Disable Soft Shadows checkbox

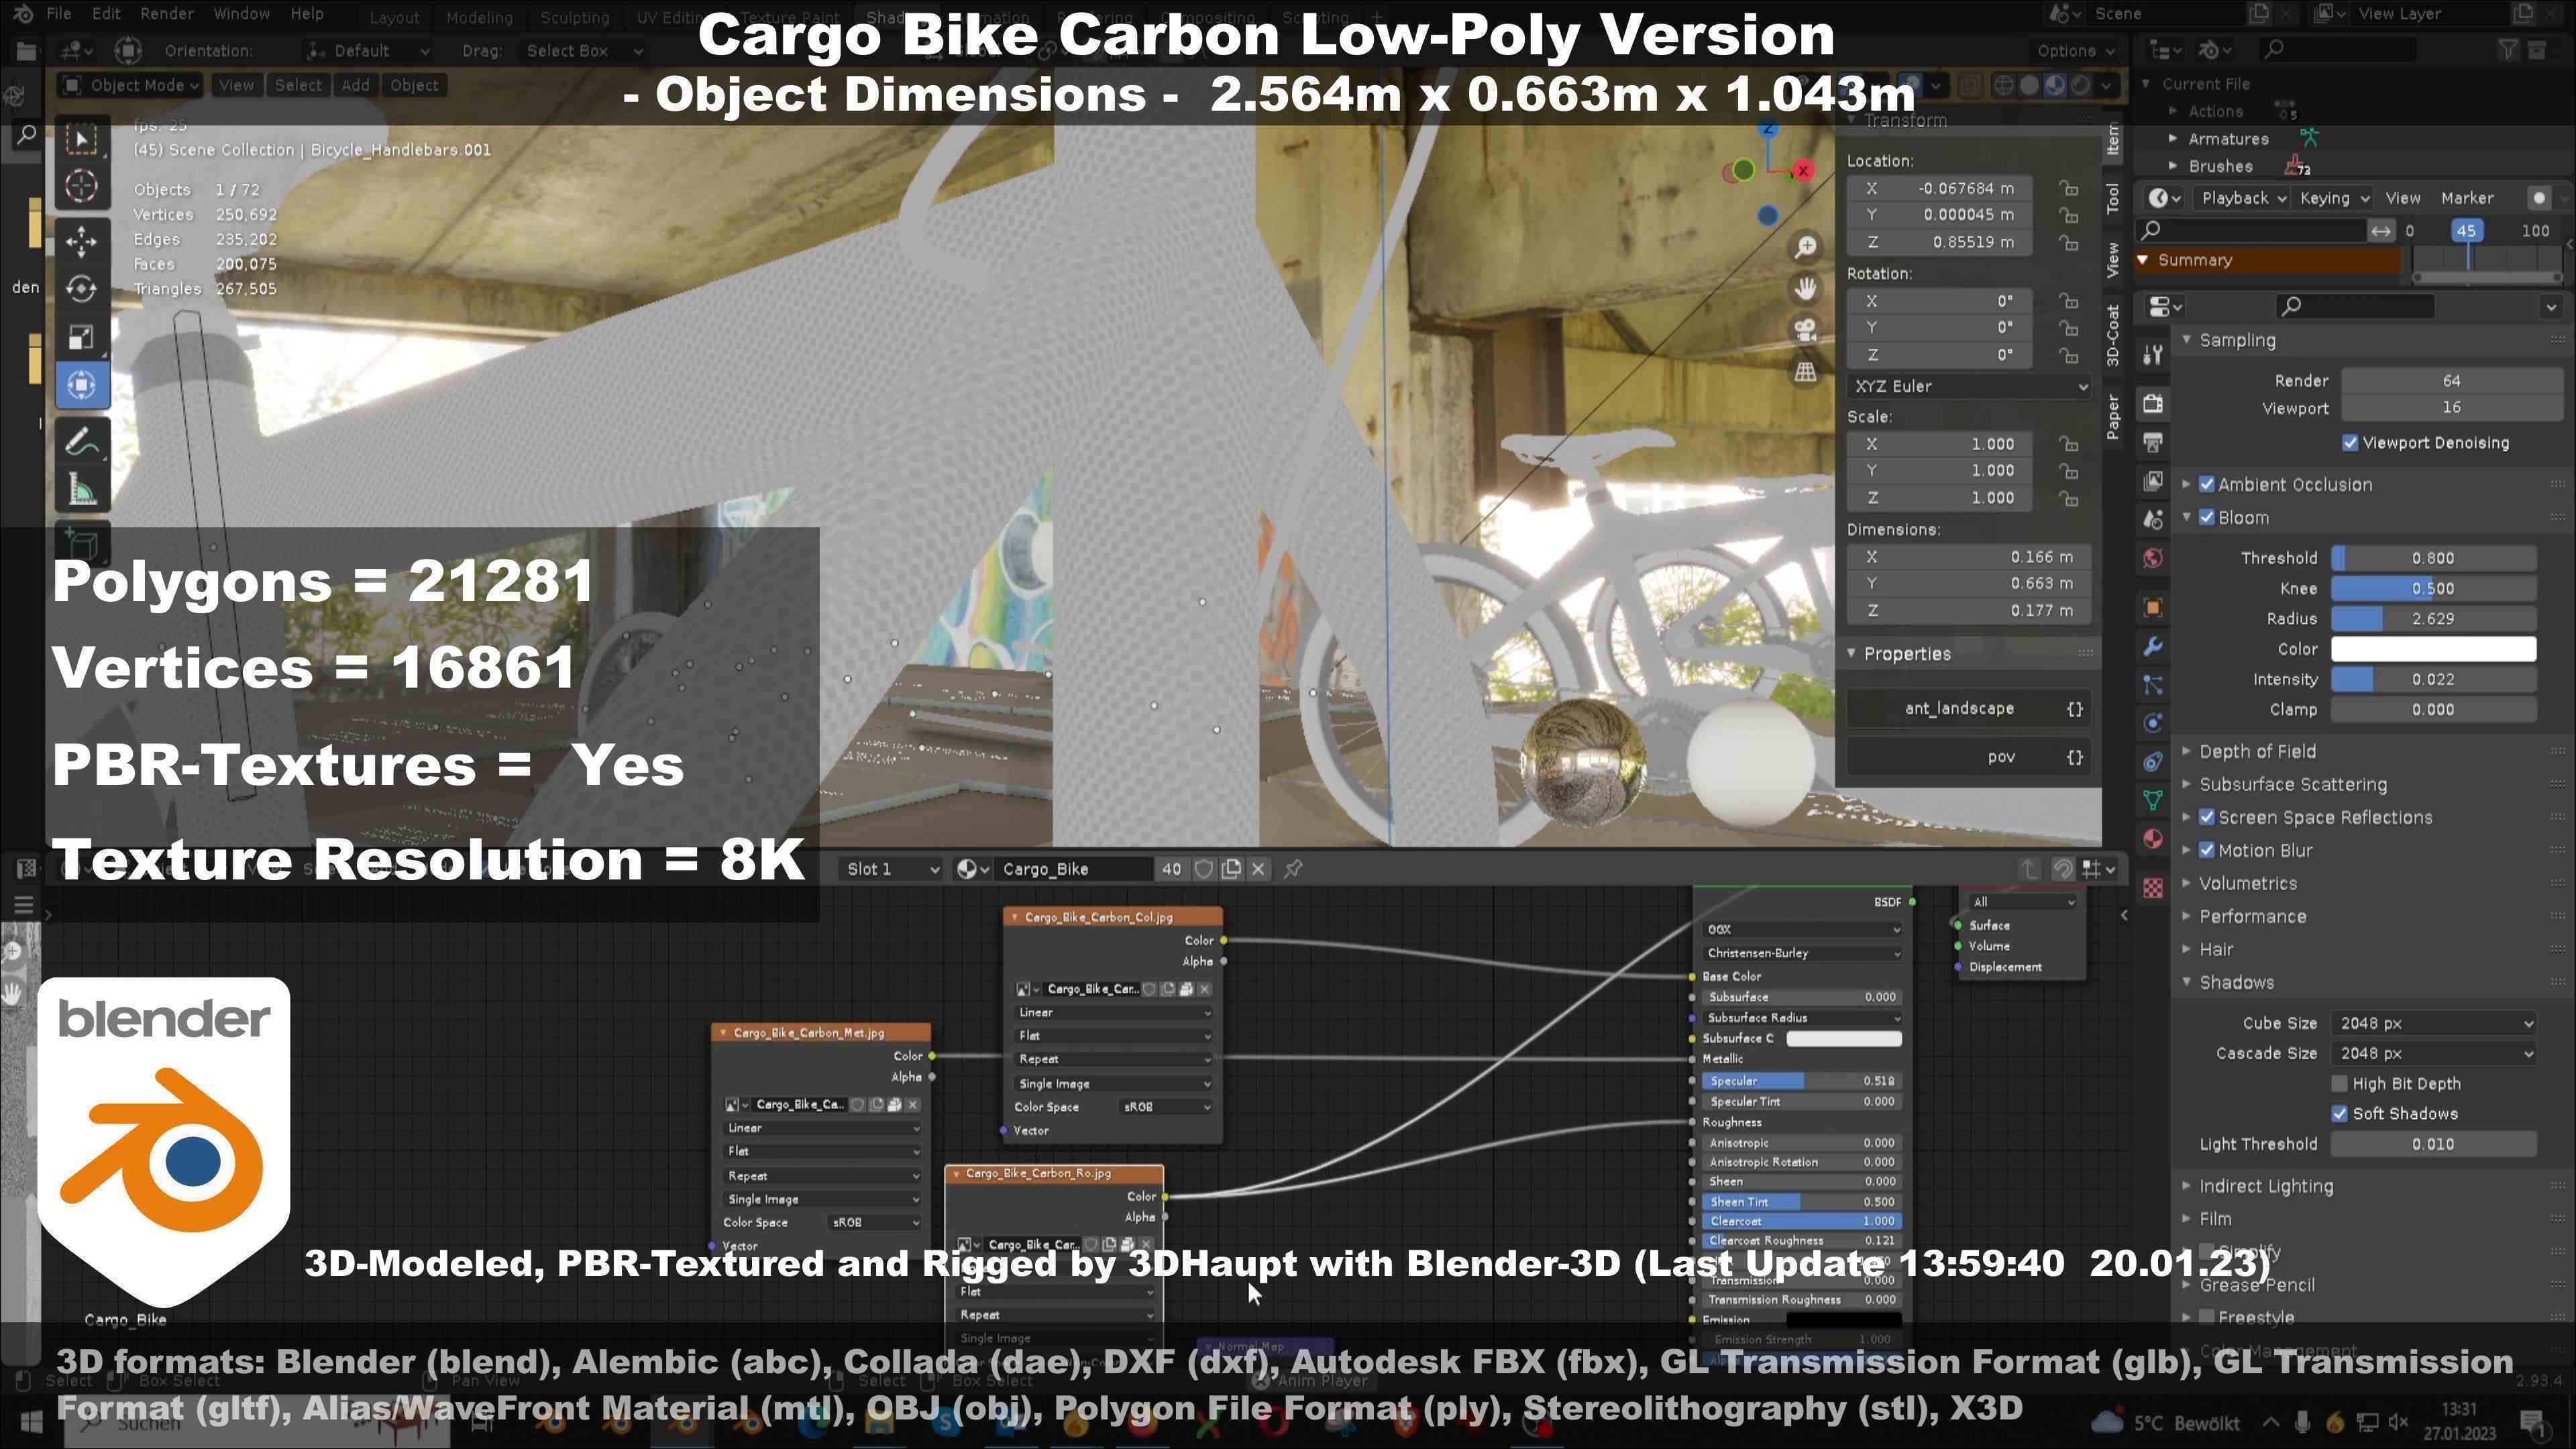tap(2340, 1114)
